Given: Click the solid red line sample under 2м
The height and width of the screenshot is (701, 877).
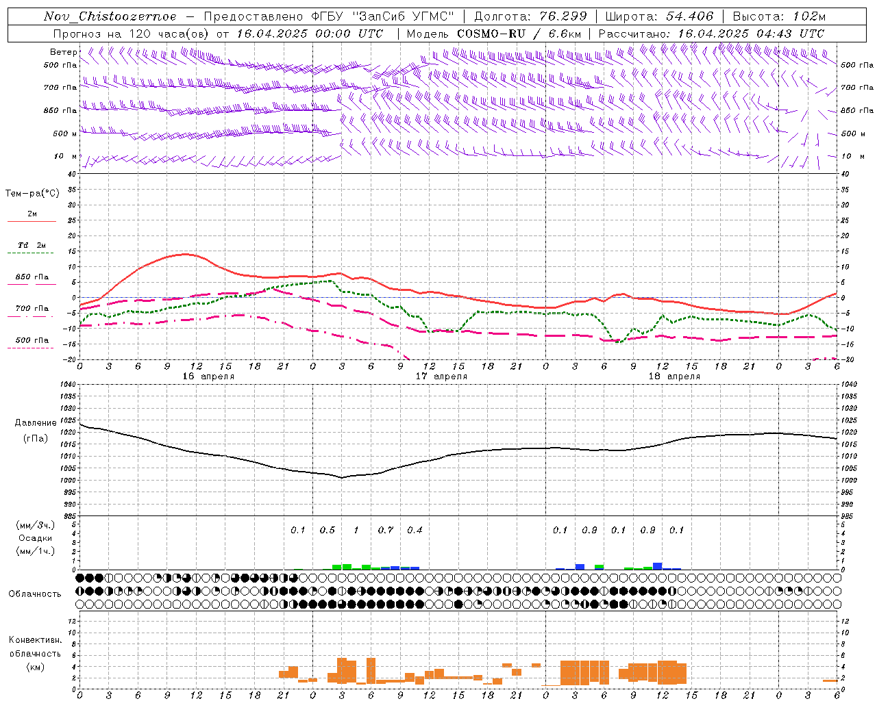Looking at the screenshot, I should [x=32, y=221].
